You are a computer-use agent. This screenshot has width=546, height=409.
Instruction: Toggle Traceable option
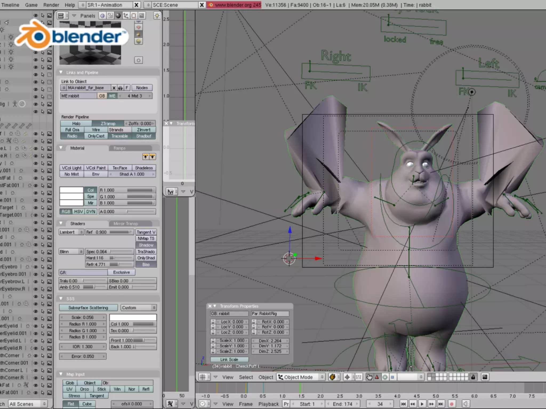click(x=119, y=136)
